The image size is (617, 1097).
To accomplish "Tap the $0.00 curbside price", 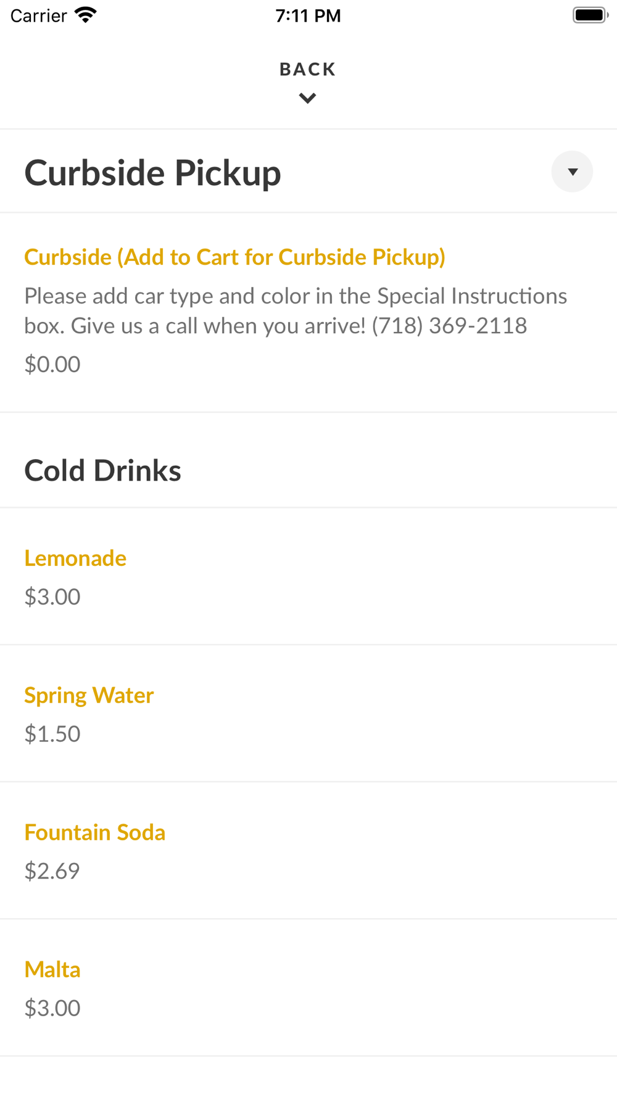I will coord(52,365).
